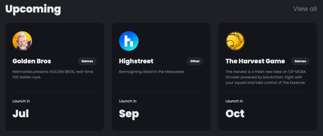Image resolution: width=323 pixels, height=136 pixels.
Task: Click the Upcoming section heading
Action: 33,9
